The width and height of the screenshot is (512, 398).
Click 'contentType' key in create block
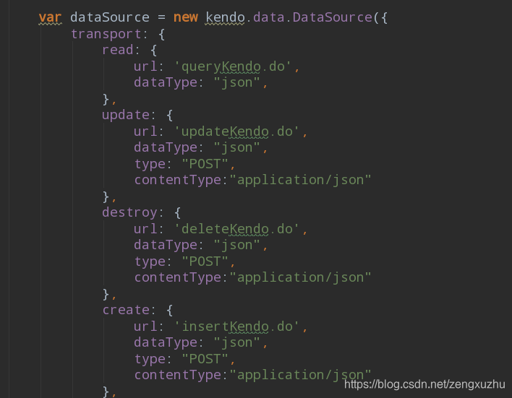tap(178, 375)
